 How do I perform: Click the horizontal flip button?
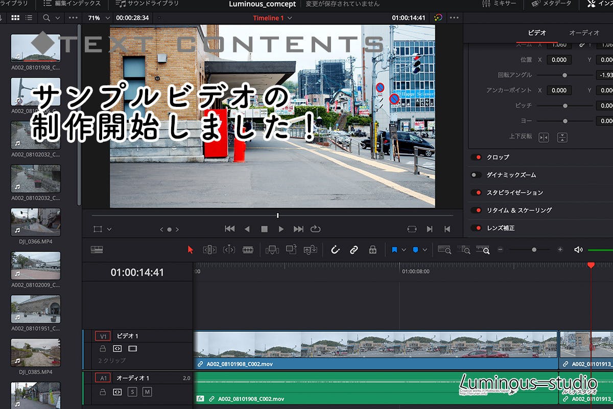coord(544,137)
